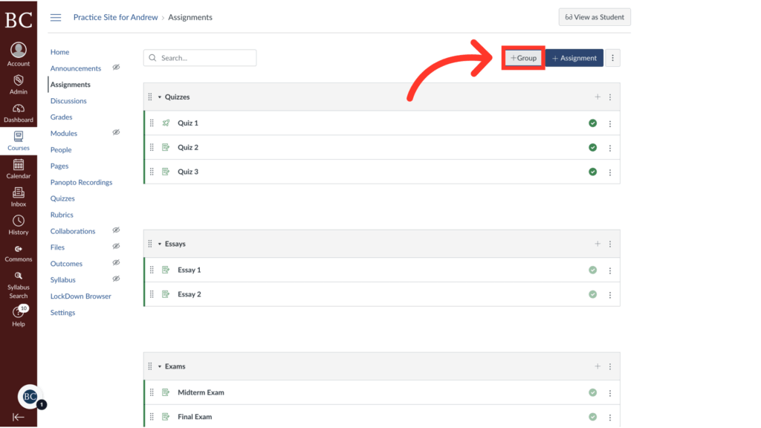Add an assignment to the Quizzes group

(598, 97)
